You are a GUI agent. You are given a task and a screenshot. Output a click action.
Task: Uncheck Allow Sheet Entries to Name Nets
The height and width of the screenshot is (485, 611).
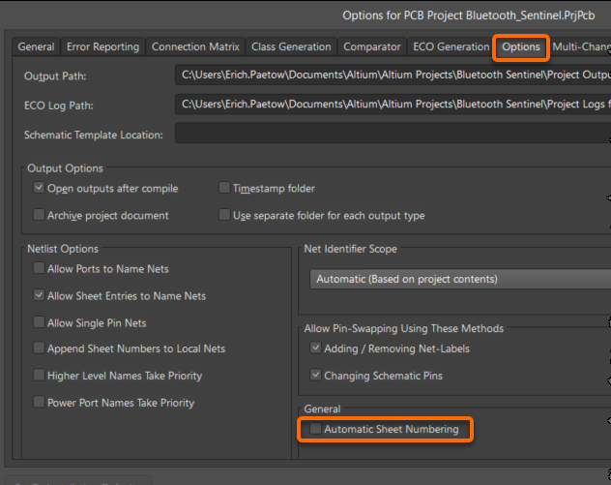pos(40,295)
